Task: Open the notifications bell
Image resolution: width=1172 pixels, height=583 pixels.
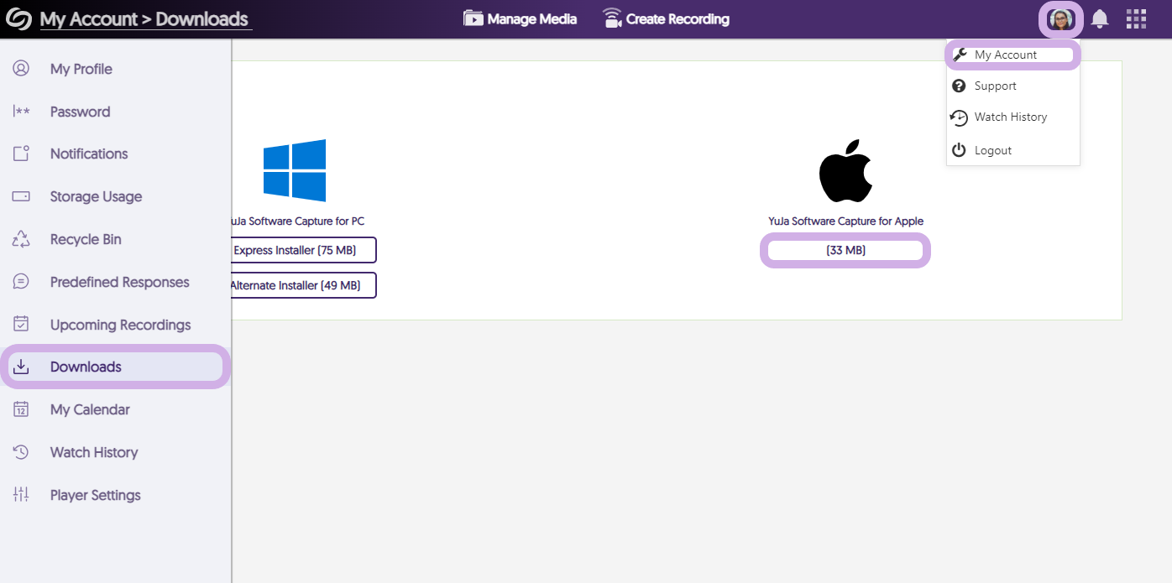Action: point(1100,19)
